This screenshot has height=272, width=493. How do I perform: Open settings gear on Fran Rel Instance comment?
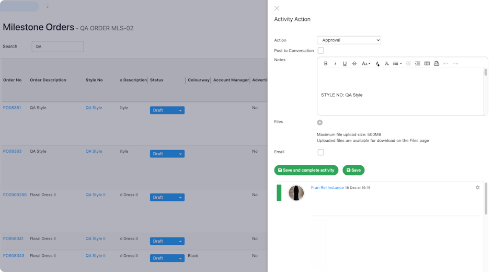[x=477, y=187]
